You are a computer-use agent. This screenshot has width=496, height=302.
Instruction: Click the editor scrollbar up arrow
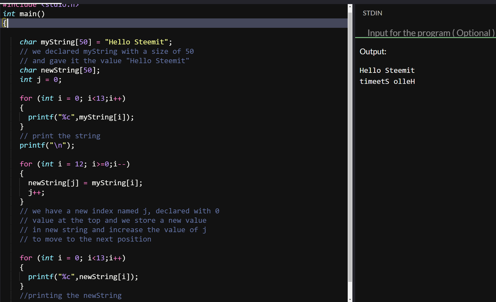350,7
